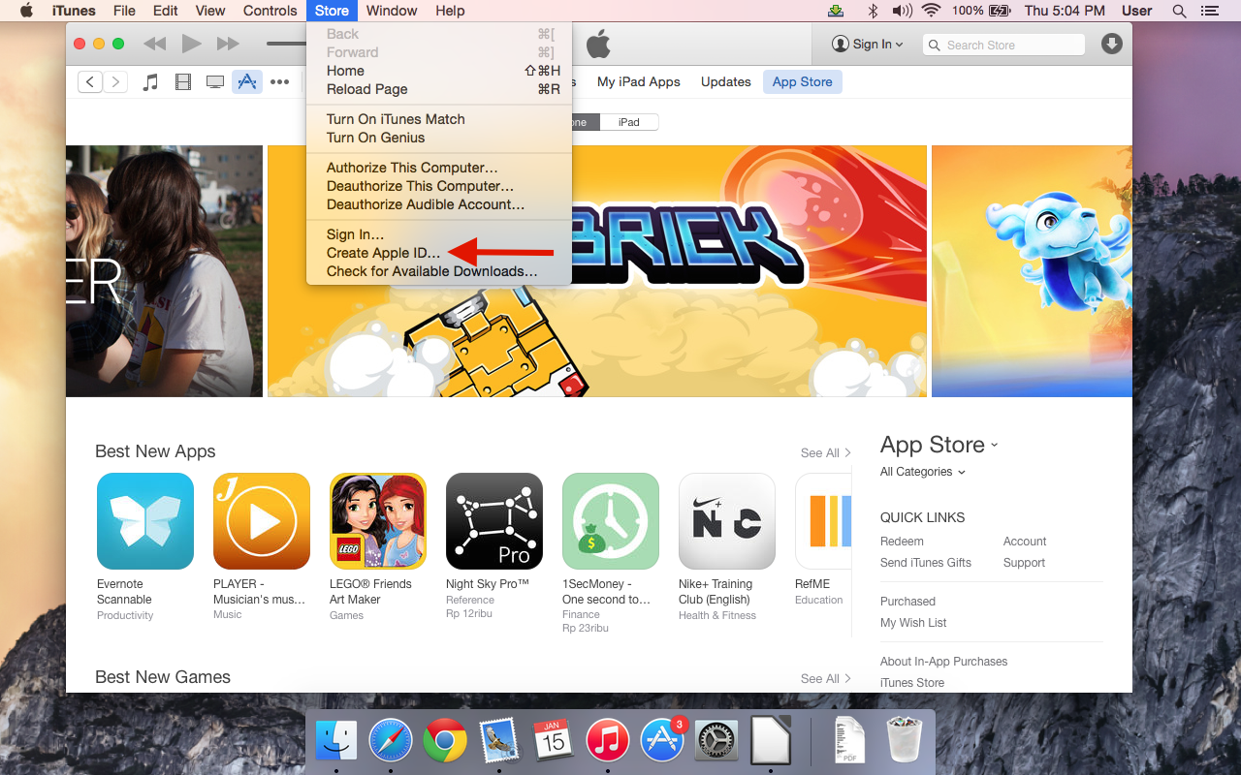The width and height of the screenshot is (1241, 775).
Task: Open My Wish List link
Action: pos(913,623)
